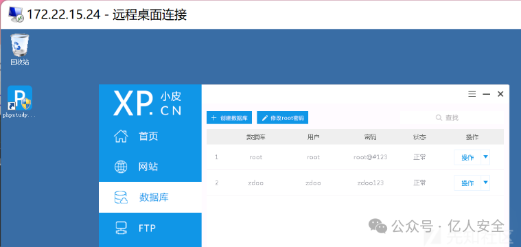The height and width of the screenshot is (247, 521).
Task: Click the home icon beside 首页
Action: coord(121,136)
